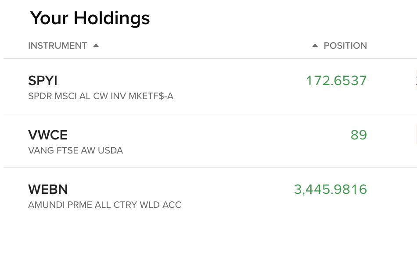
Task: Select the AMUNDI PRME ALL CTRY WLD description
Action: pos(105,205)
